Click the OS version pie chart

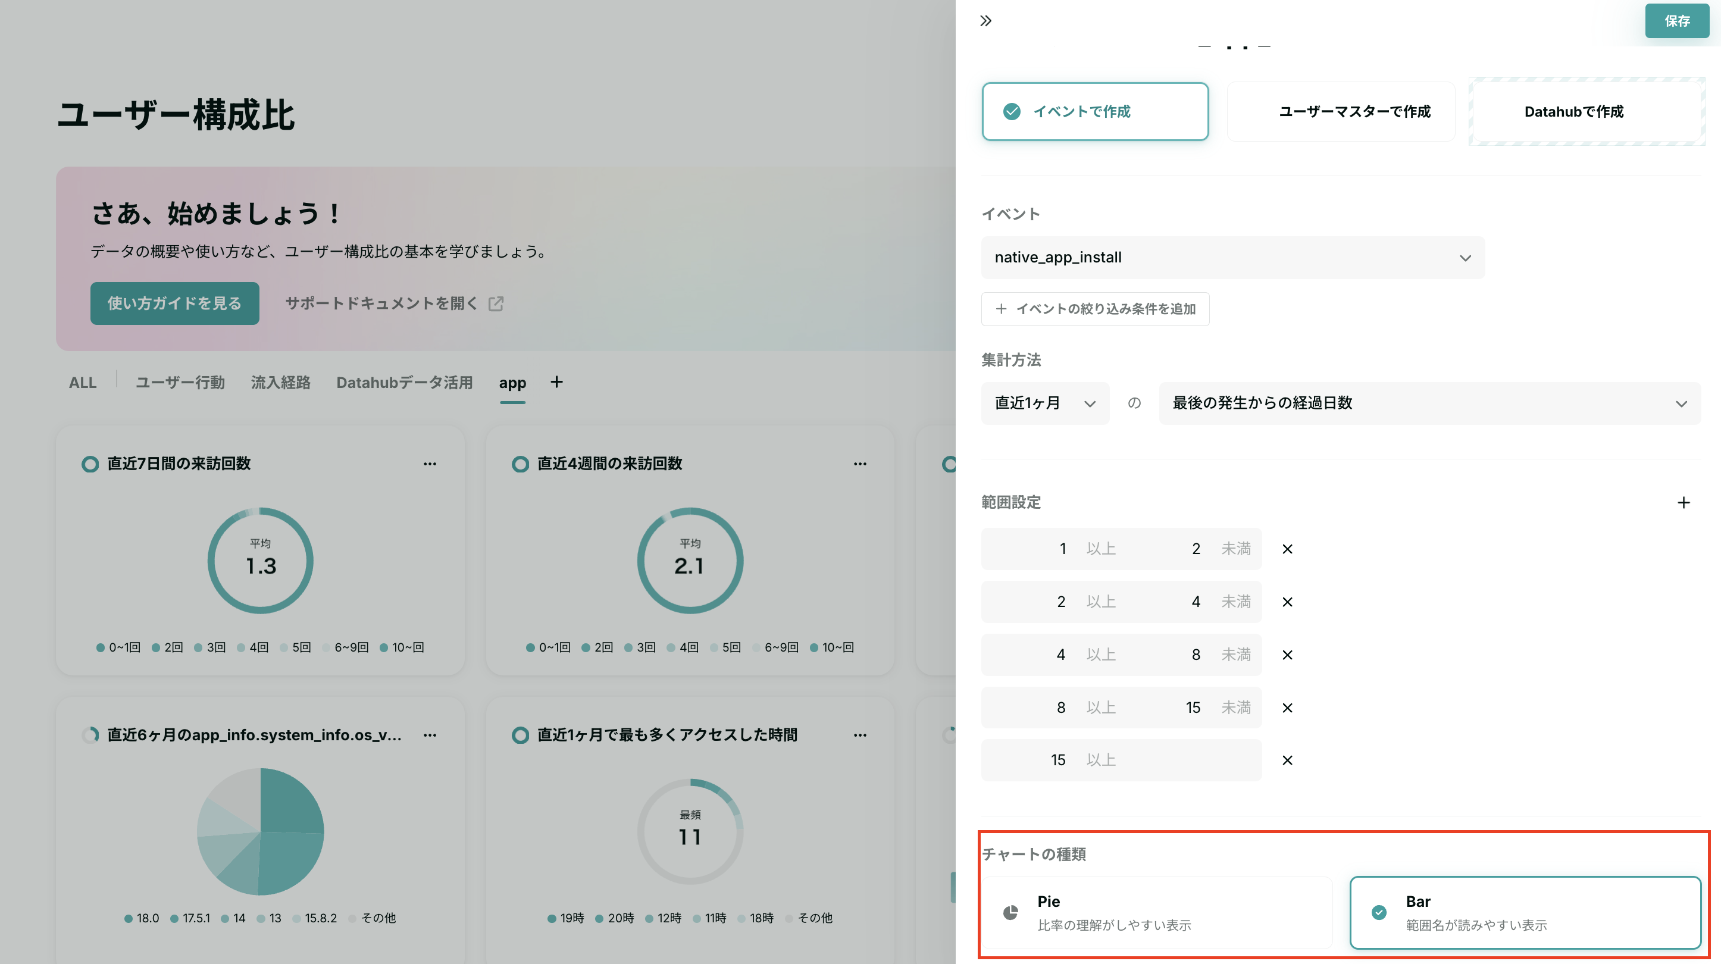pos(261,832)
